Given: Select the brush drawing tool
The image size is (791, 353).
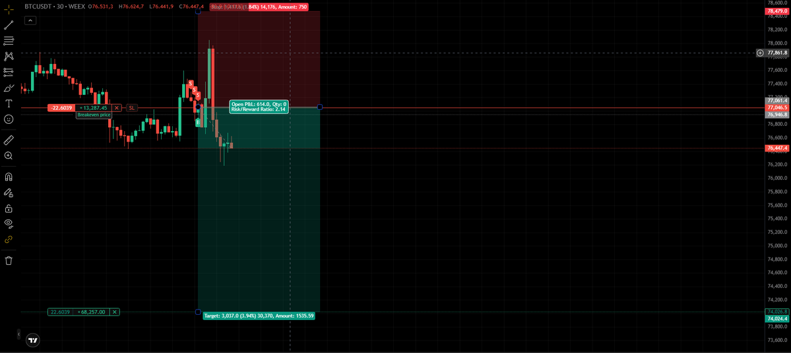Looking at the screenshot, I should click(x=9, y=88).
